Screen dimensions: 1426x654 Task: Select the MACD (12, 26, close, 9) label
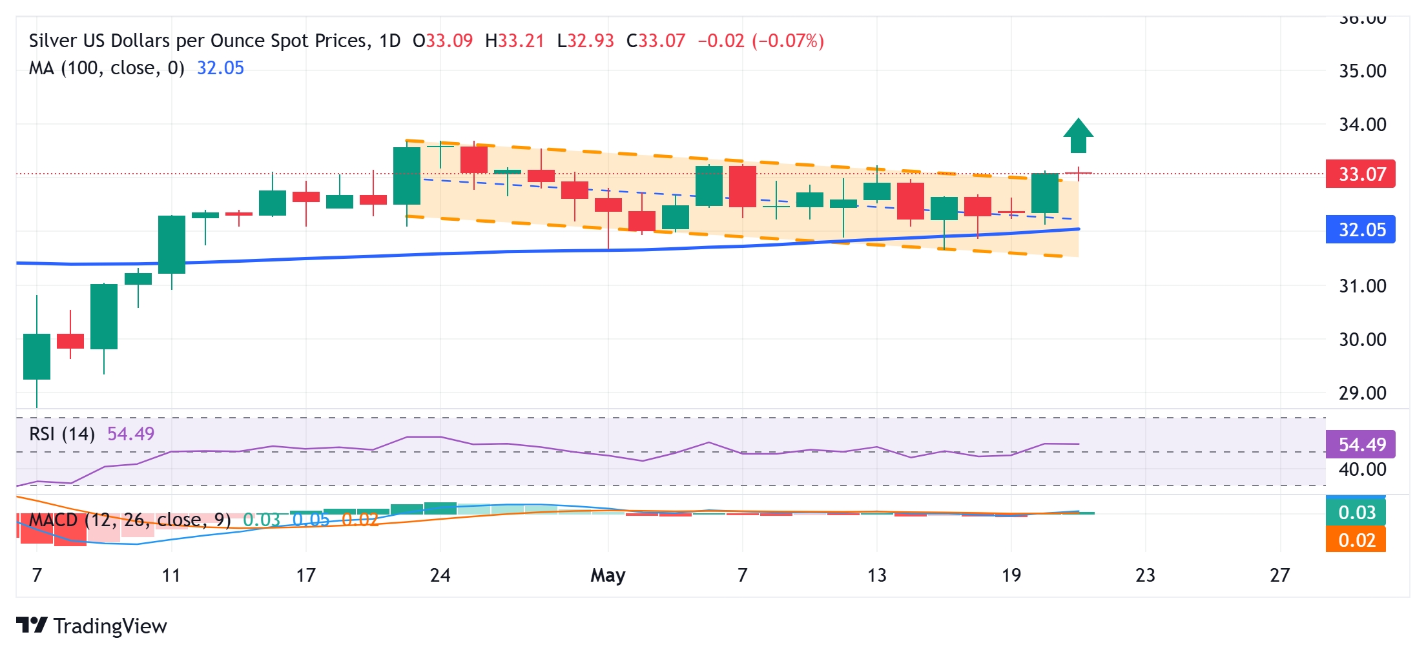(130, 520)
